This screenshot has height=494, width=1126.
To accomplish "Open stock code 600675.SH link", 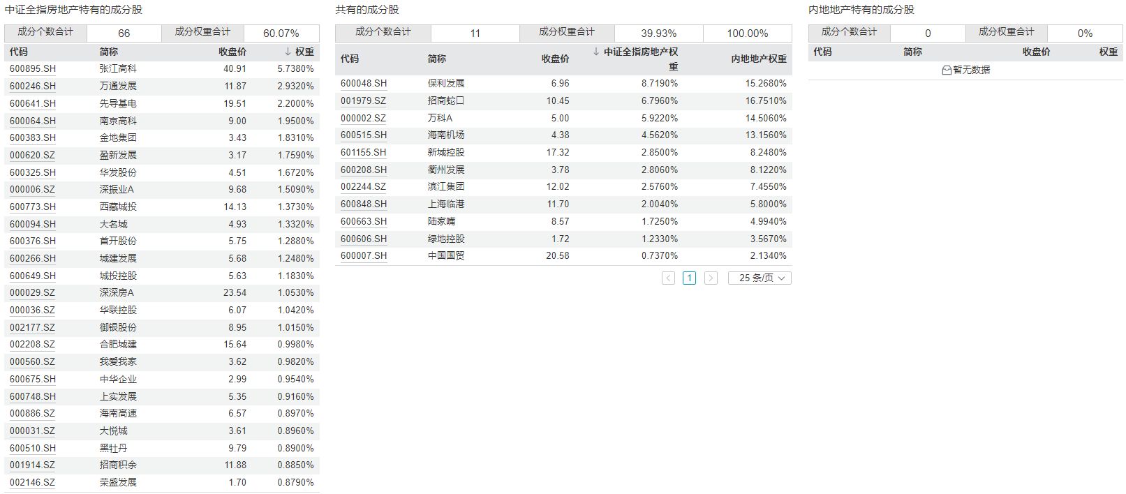I will coord(33,379).
